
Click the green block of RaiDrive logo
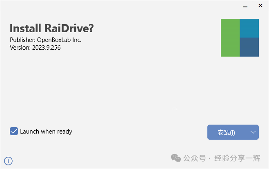(x=230, y=38)
